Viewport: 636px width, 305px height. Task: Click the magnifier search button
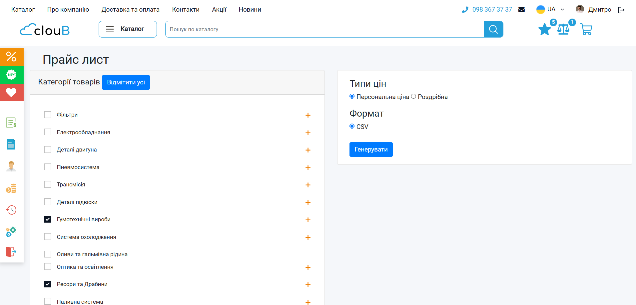point(493,29)
